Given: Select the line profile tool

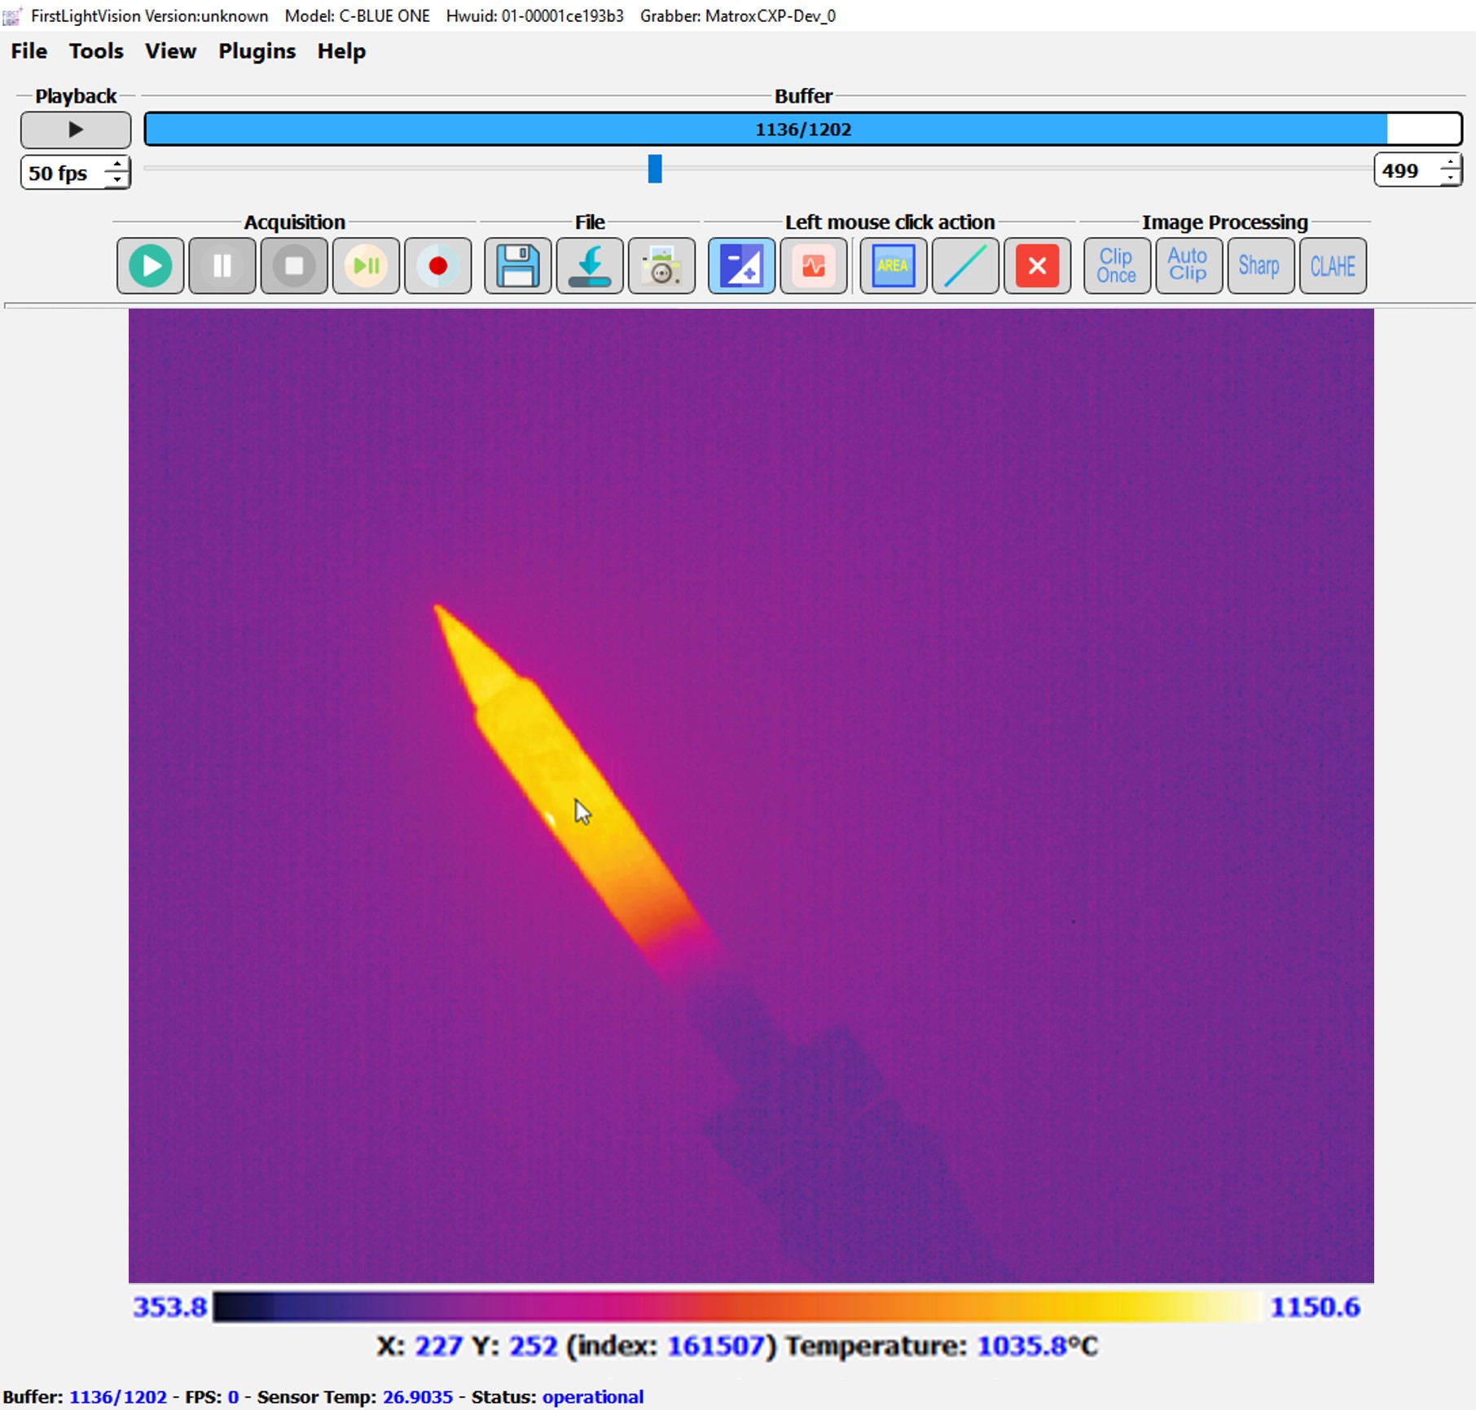Looking at the screenshot, I should (x=965, y=266).
